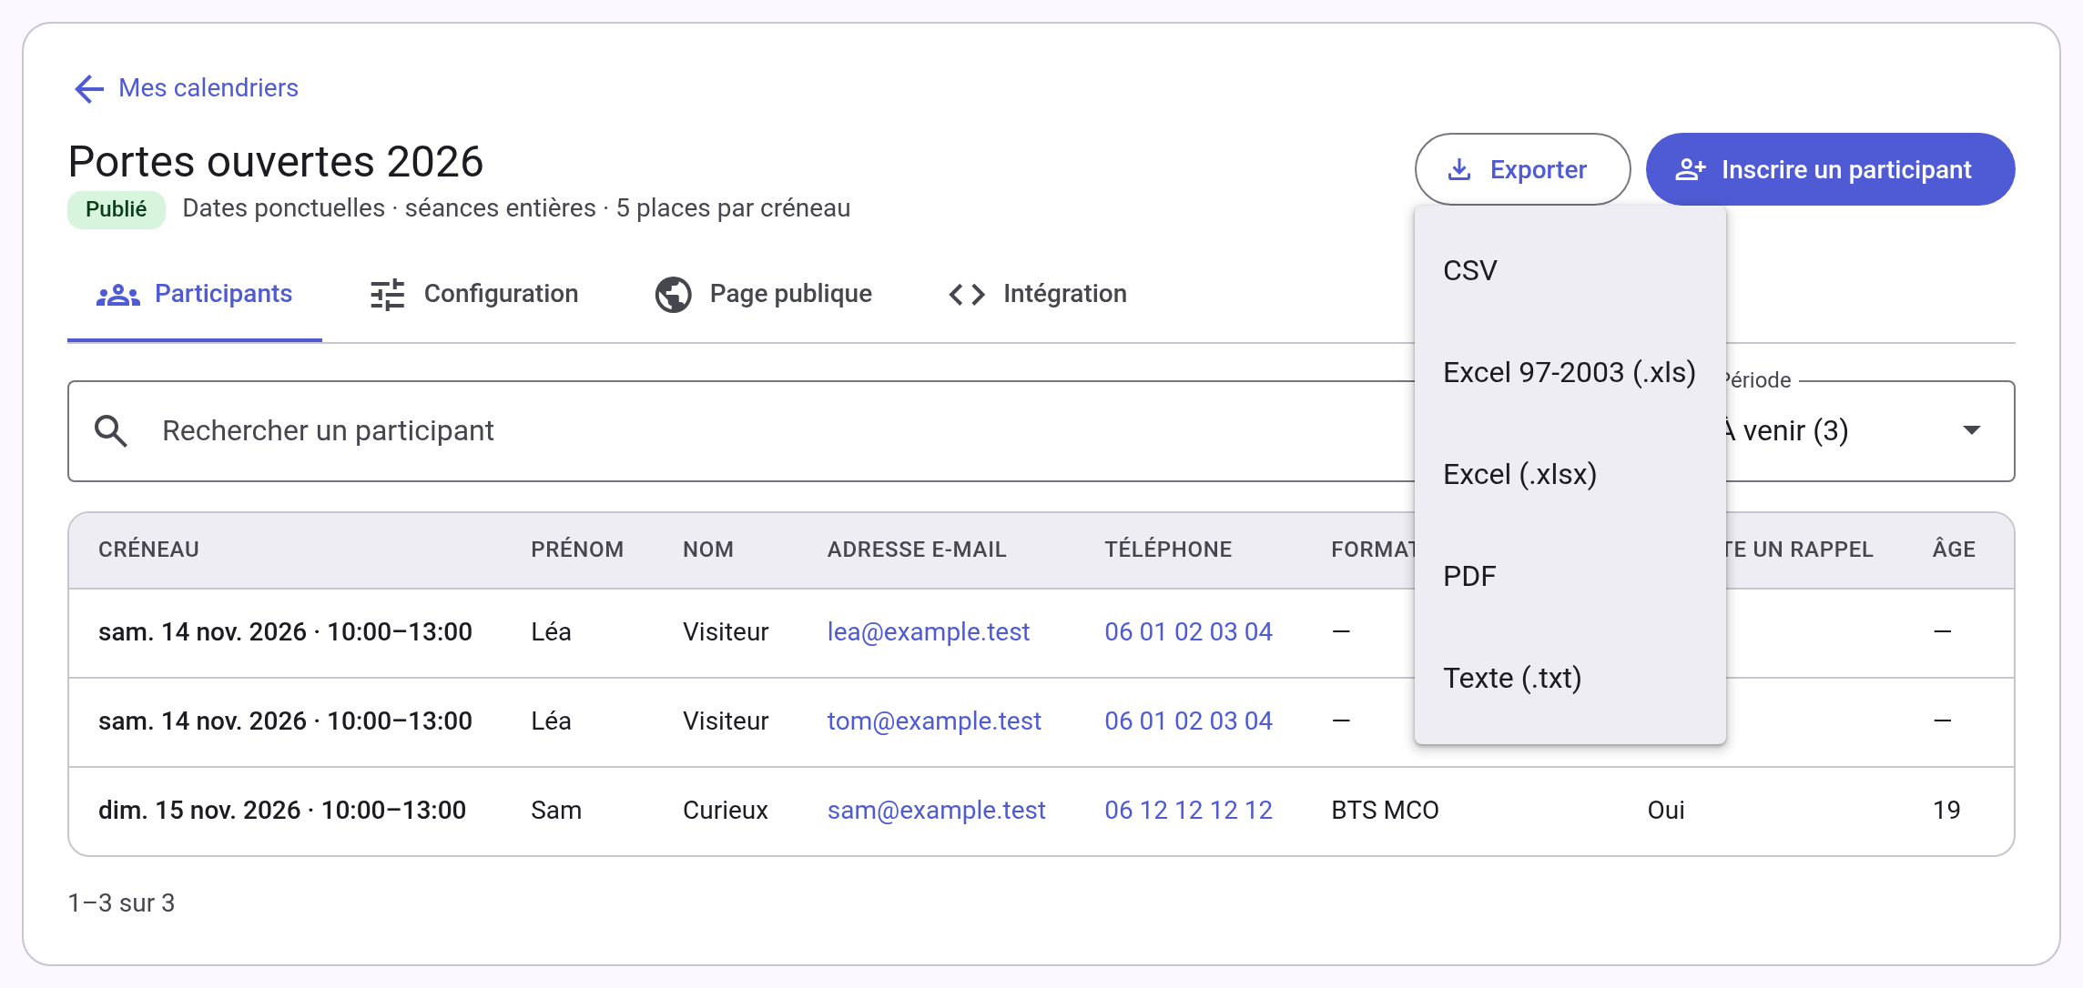Click the ADRESSE E-MAIL column header
This screenshot has width=2083, height=988.
917,549
